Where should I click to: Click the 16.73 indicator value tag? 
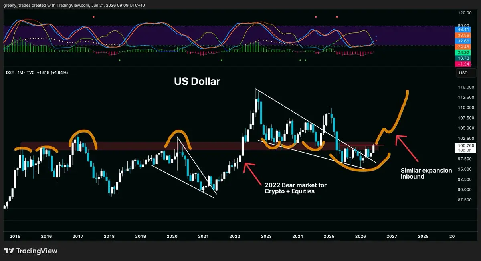click(463, 58)
